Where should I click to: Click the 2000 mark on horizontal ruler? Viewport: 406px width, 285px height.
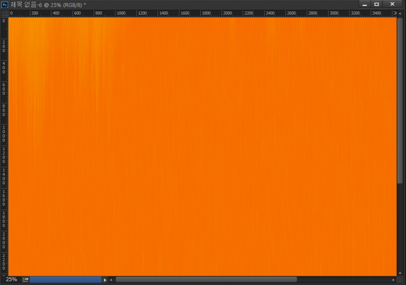point(227,13)
